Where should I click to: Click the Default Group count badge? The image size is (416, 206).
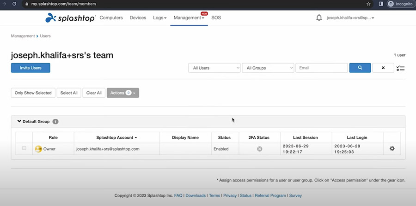click(55, 122)
